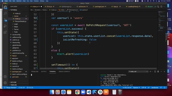Click the notifications bell in the status bar
Screen dimensions: 172x96
click(x=164, y=87)
